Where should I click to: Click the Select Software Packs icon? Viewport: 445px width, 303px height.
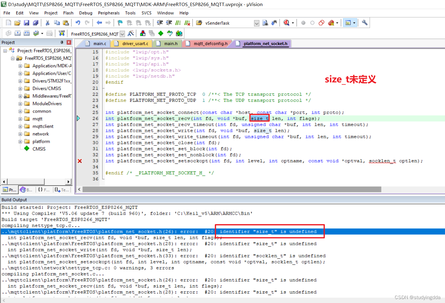pyautogui.click(x=170, y=33)
